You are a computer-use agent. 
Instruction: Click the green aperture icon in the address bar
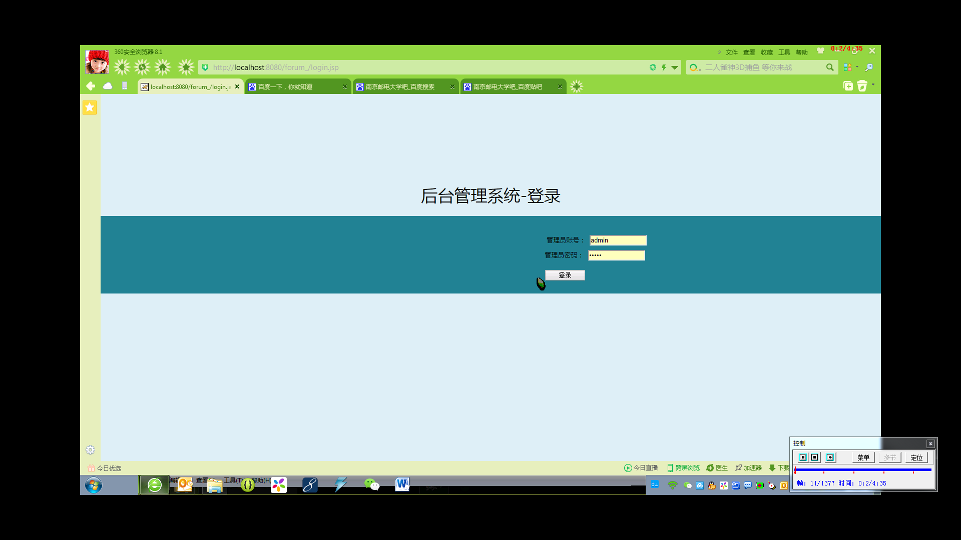pos(653,67)
